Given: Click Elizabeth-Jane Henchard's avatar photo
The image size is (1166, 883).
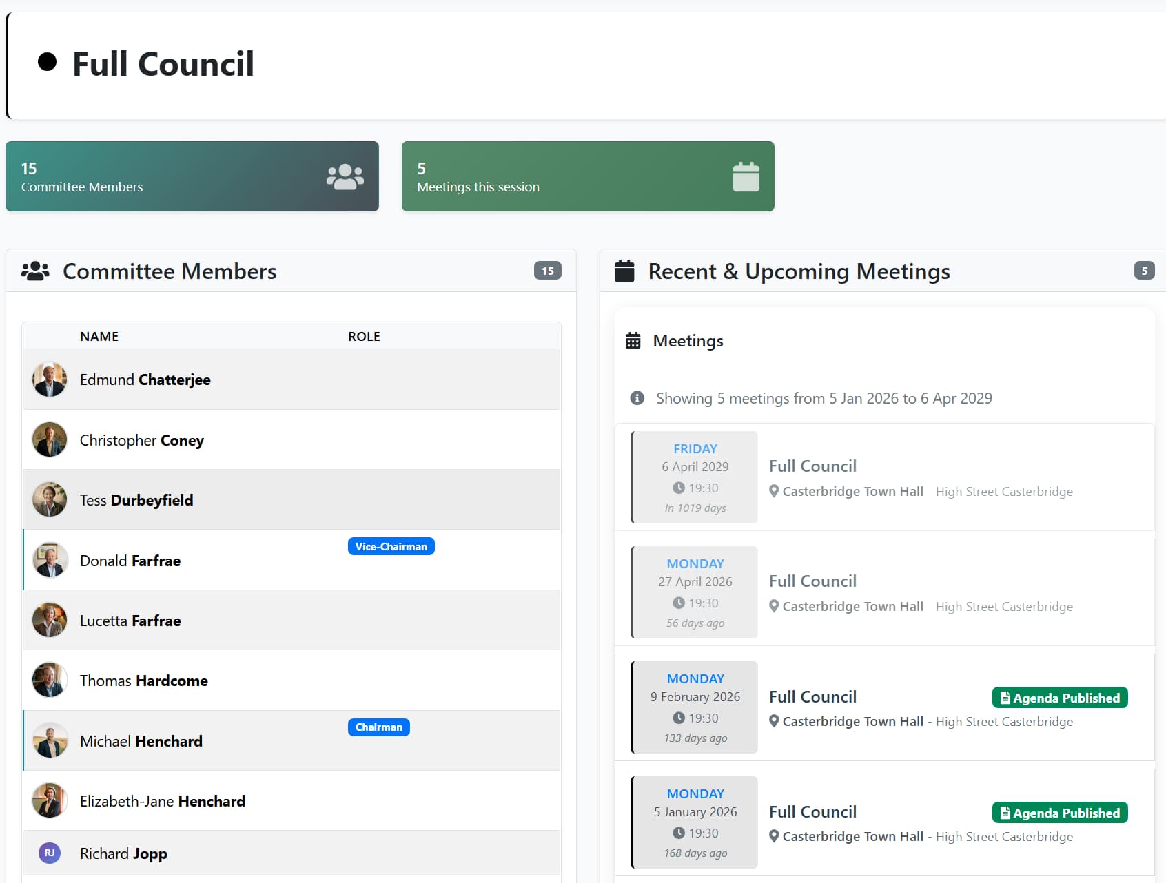Looking at the screenshot, I should [x=50, y=800].
